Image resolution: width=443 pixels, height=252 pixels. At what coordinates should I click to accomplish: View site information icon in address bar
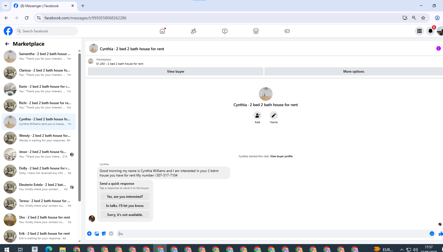click(39, 18)
